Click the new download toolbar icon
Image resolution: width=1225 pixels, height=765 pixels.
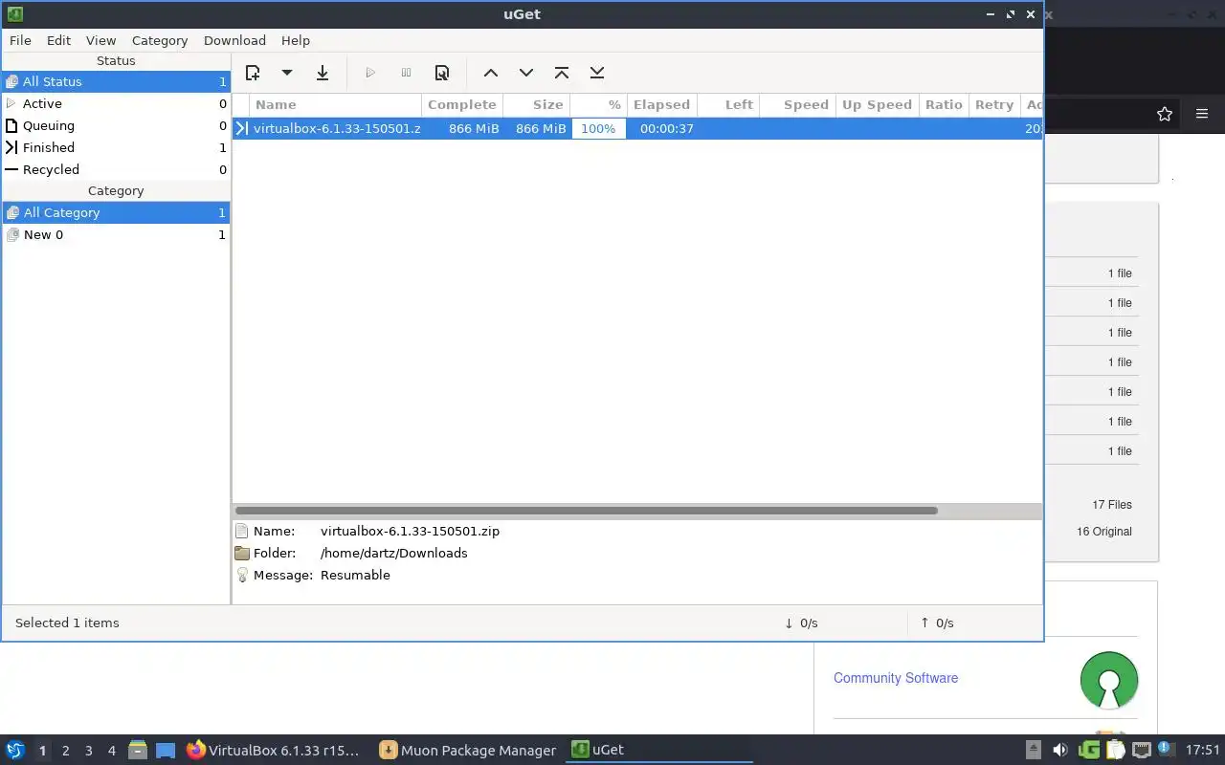253,73
